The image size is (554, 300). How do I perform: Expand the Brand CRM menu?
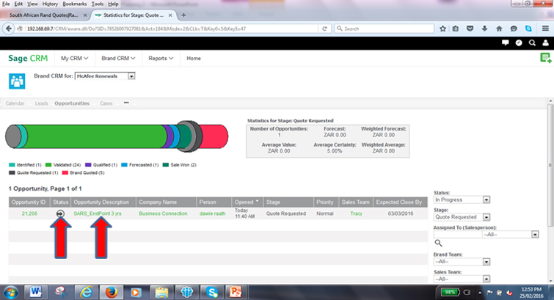tap(118, 58)
